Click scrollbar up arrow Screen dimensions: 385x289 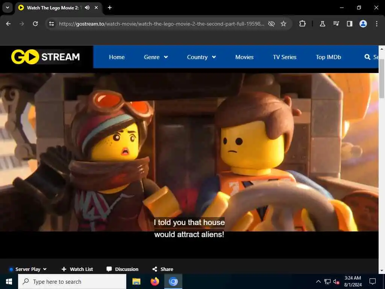[382, 49]
